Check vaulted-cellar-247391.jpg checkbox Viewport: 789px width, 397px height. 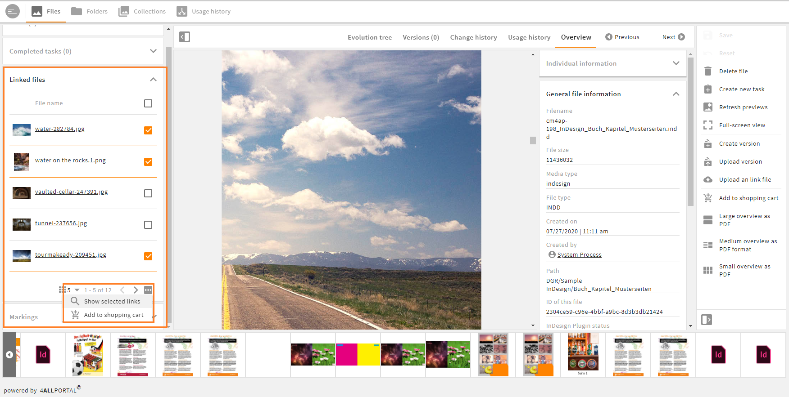click(148, 193)
